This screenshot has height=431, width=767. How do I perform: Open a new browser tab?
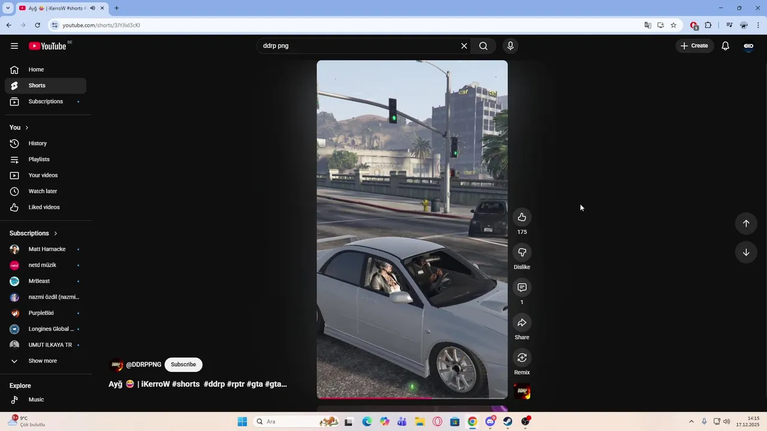coord(116,8)
